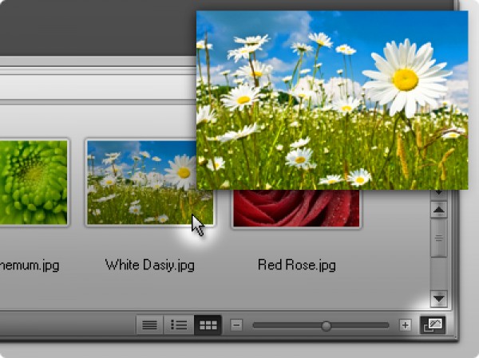Select the Red Rose thumbnail
Screen dimensions: 479x358
click(296, 208)
